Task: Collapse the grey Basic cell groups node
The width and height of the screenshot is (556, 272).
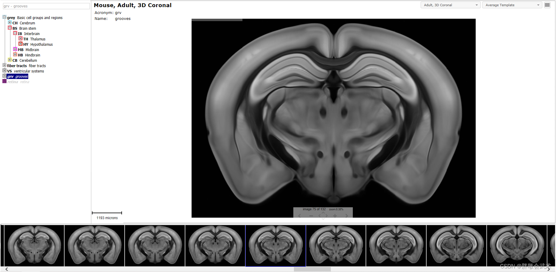Action: tap(4, 17)
